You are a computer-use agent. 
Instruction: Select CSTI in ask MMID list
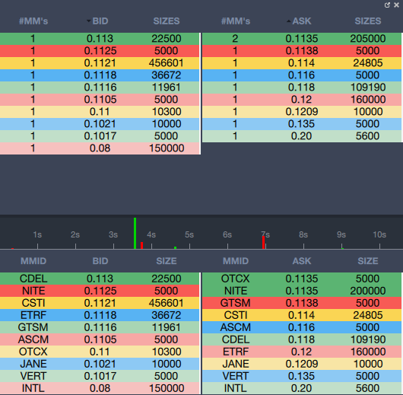(236, 315)
